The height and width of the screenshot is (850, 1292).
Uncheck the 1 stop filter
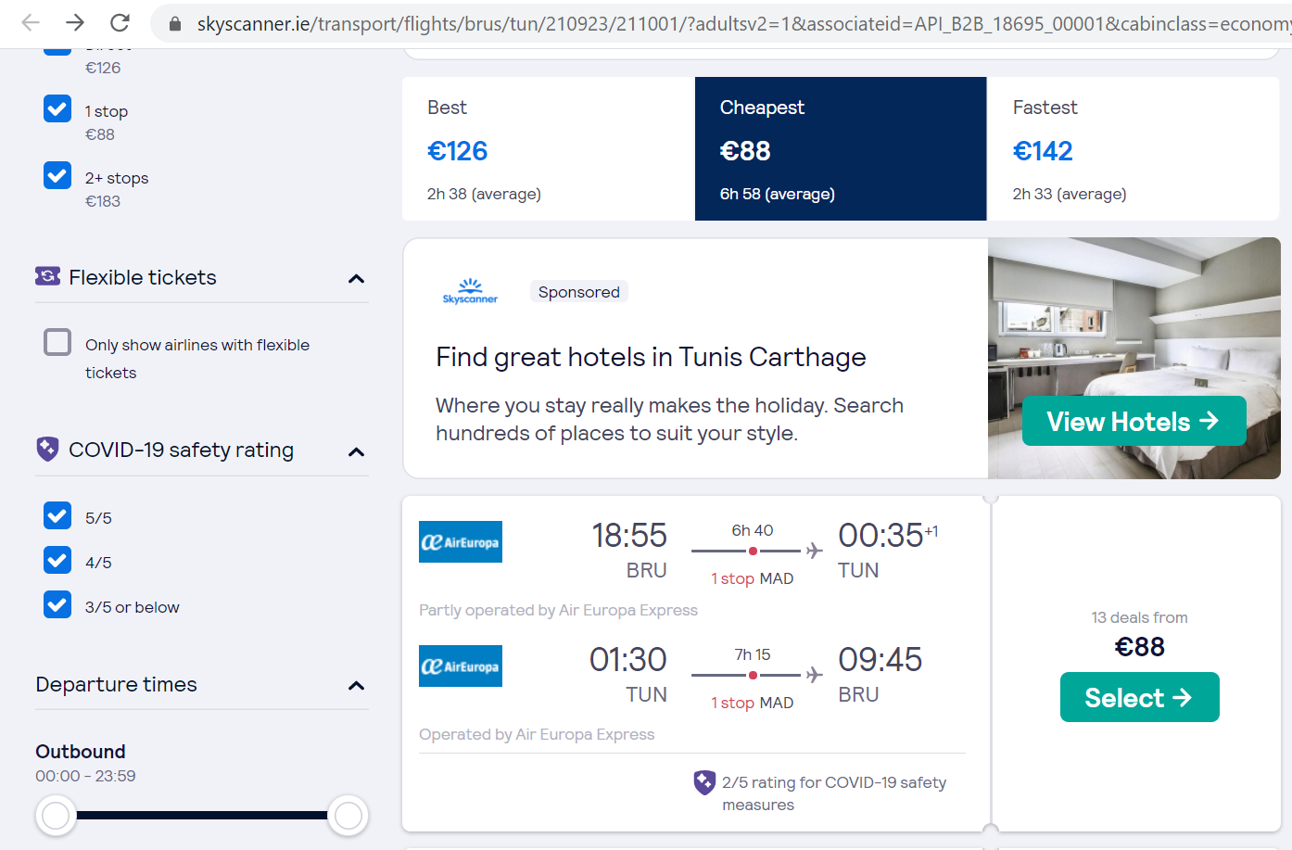click(57, 108)
